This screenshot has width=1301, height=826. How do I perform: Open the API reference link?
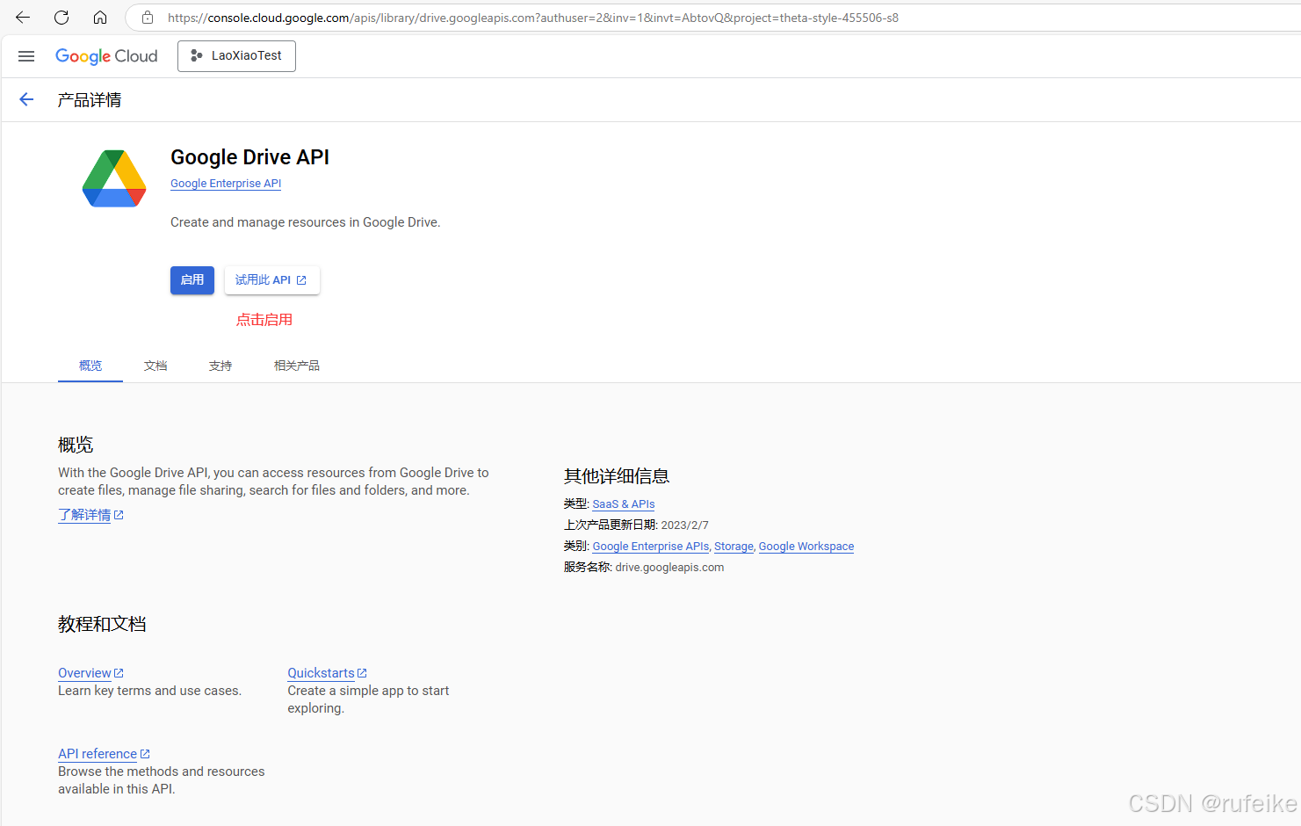(x=104, y=754)
